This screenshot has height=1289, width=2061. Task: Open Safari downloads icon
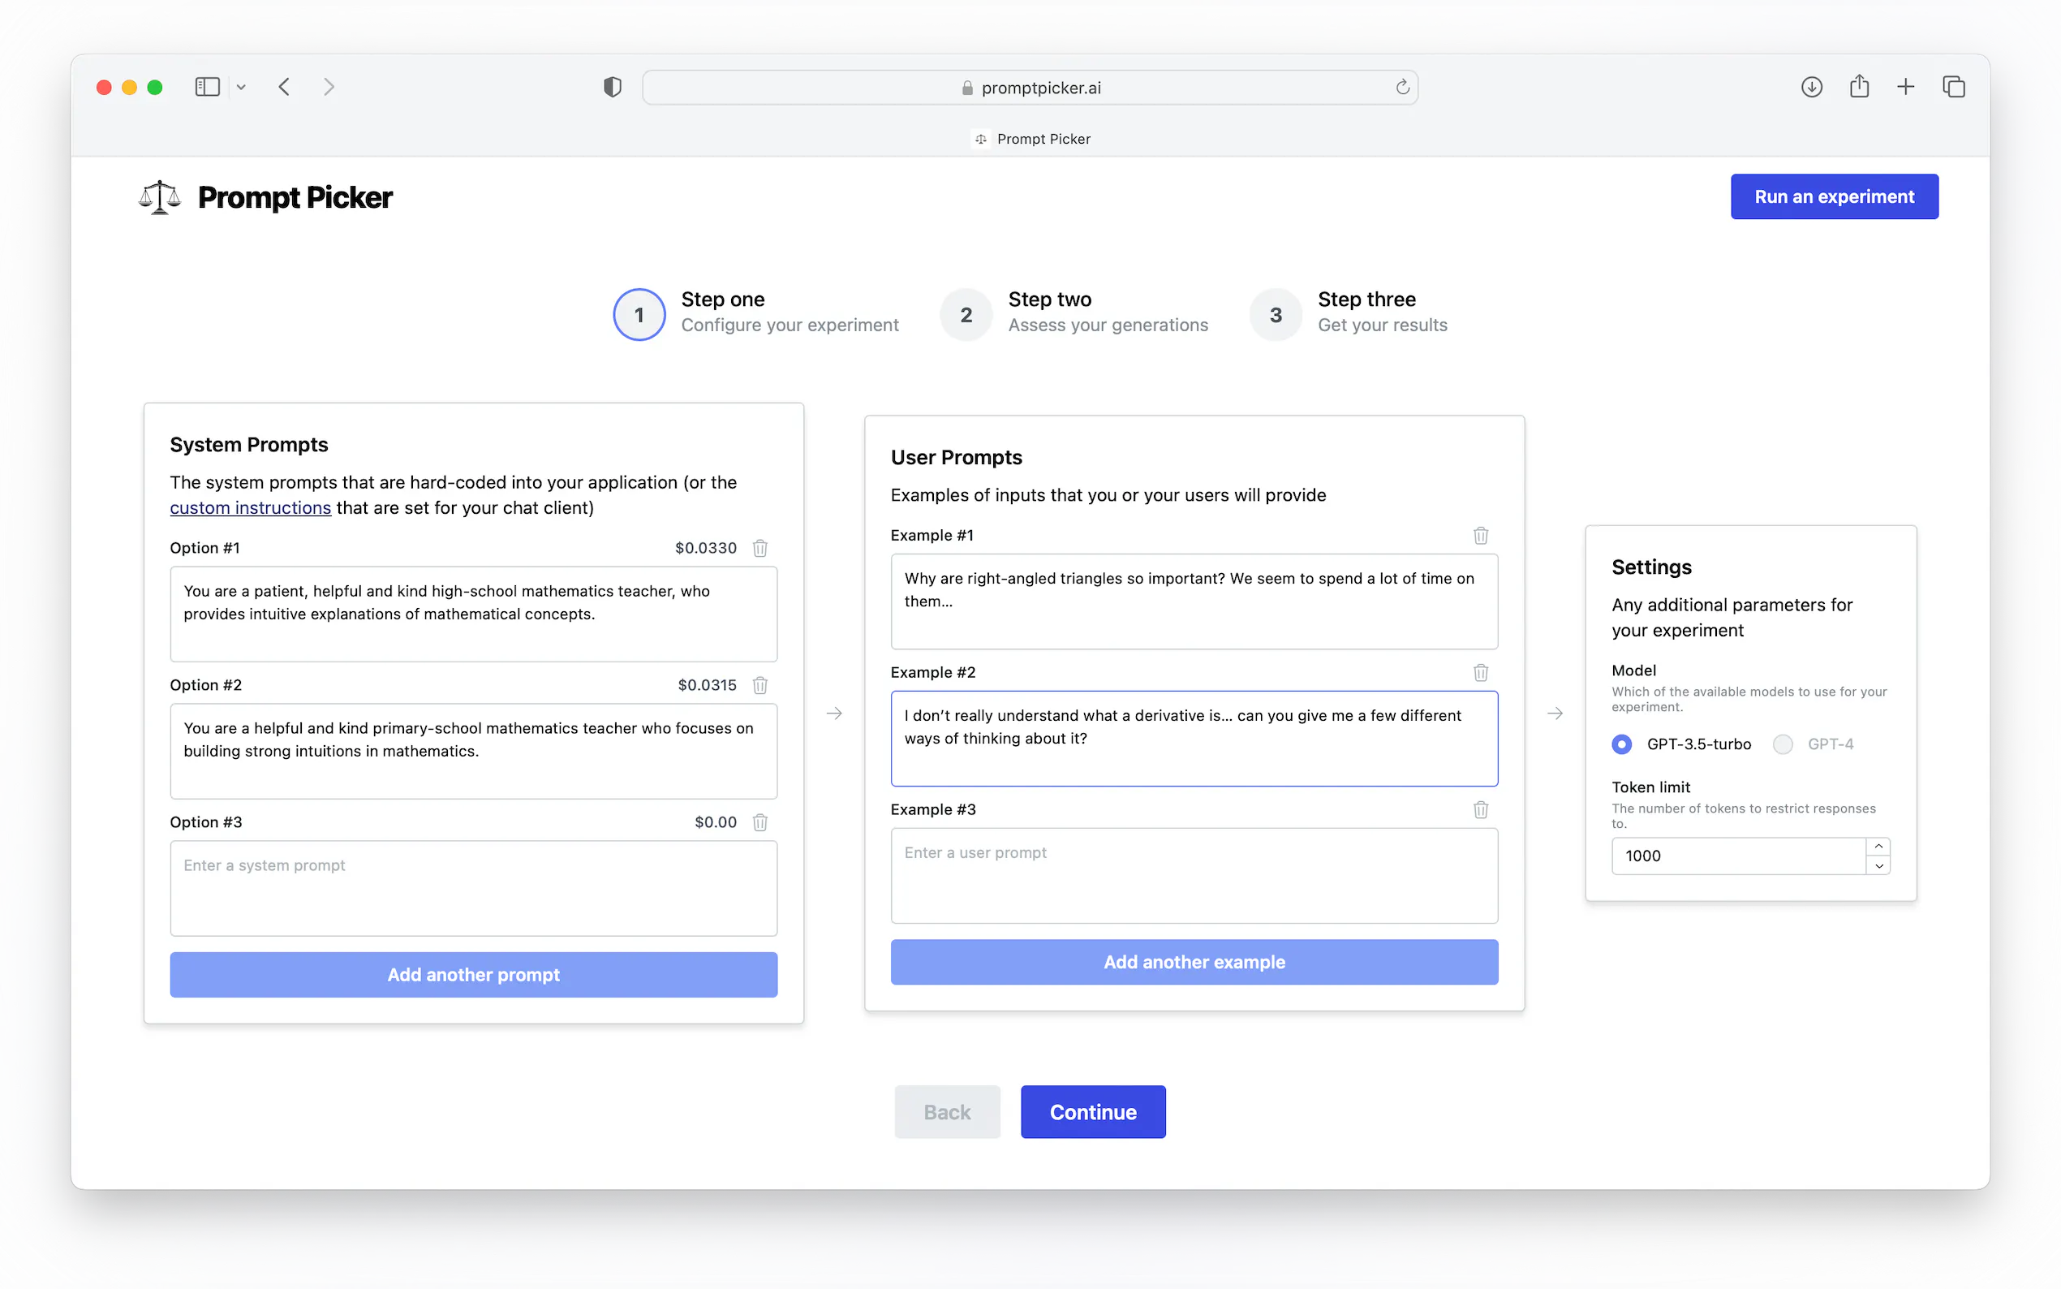coord(1811,87)
